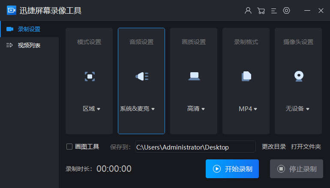Image resolution: width=330 pixels, height=188 pixels.
Task: Click the 录制格式 card title
Action: 246,42
